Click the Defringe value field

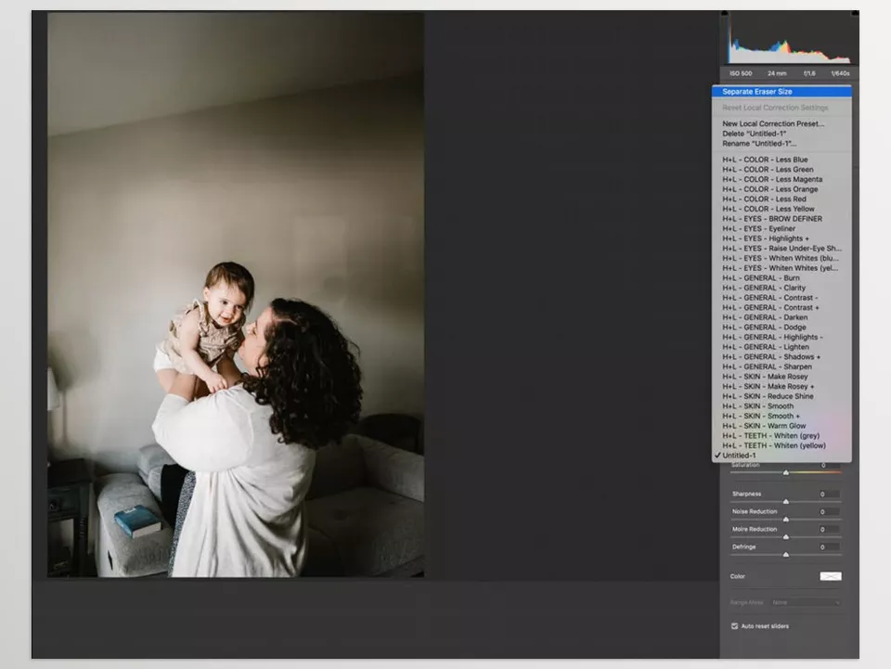[829, 547]
